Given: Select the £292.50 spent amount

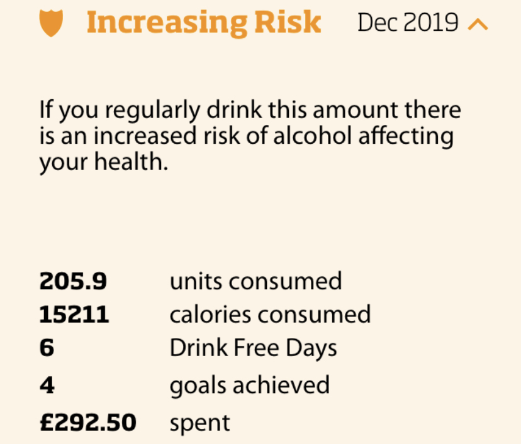Looking at the screenshot, I should [x=87, y=423].
